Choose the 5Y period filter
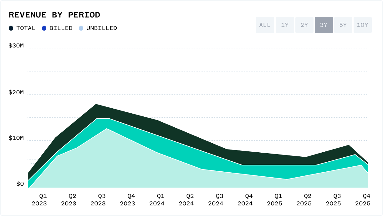Screen dimensions: 383x216 coord(343,25)
